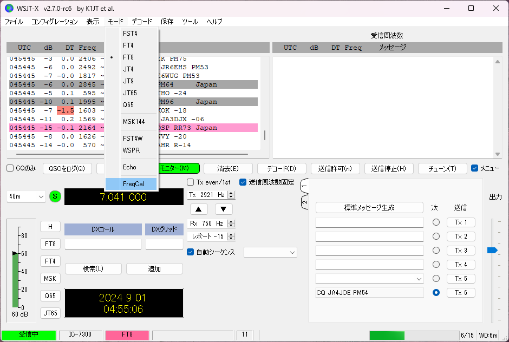
Task: Expand the Tx 5 message combo box
Action: point(419,279)
